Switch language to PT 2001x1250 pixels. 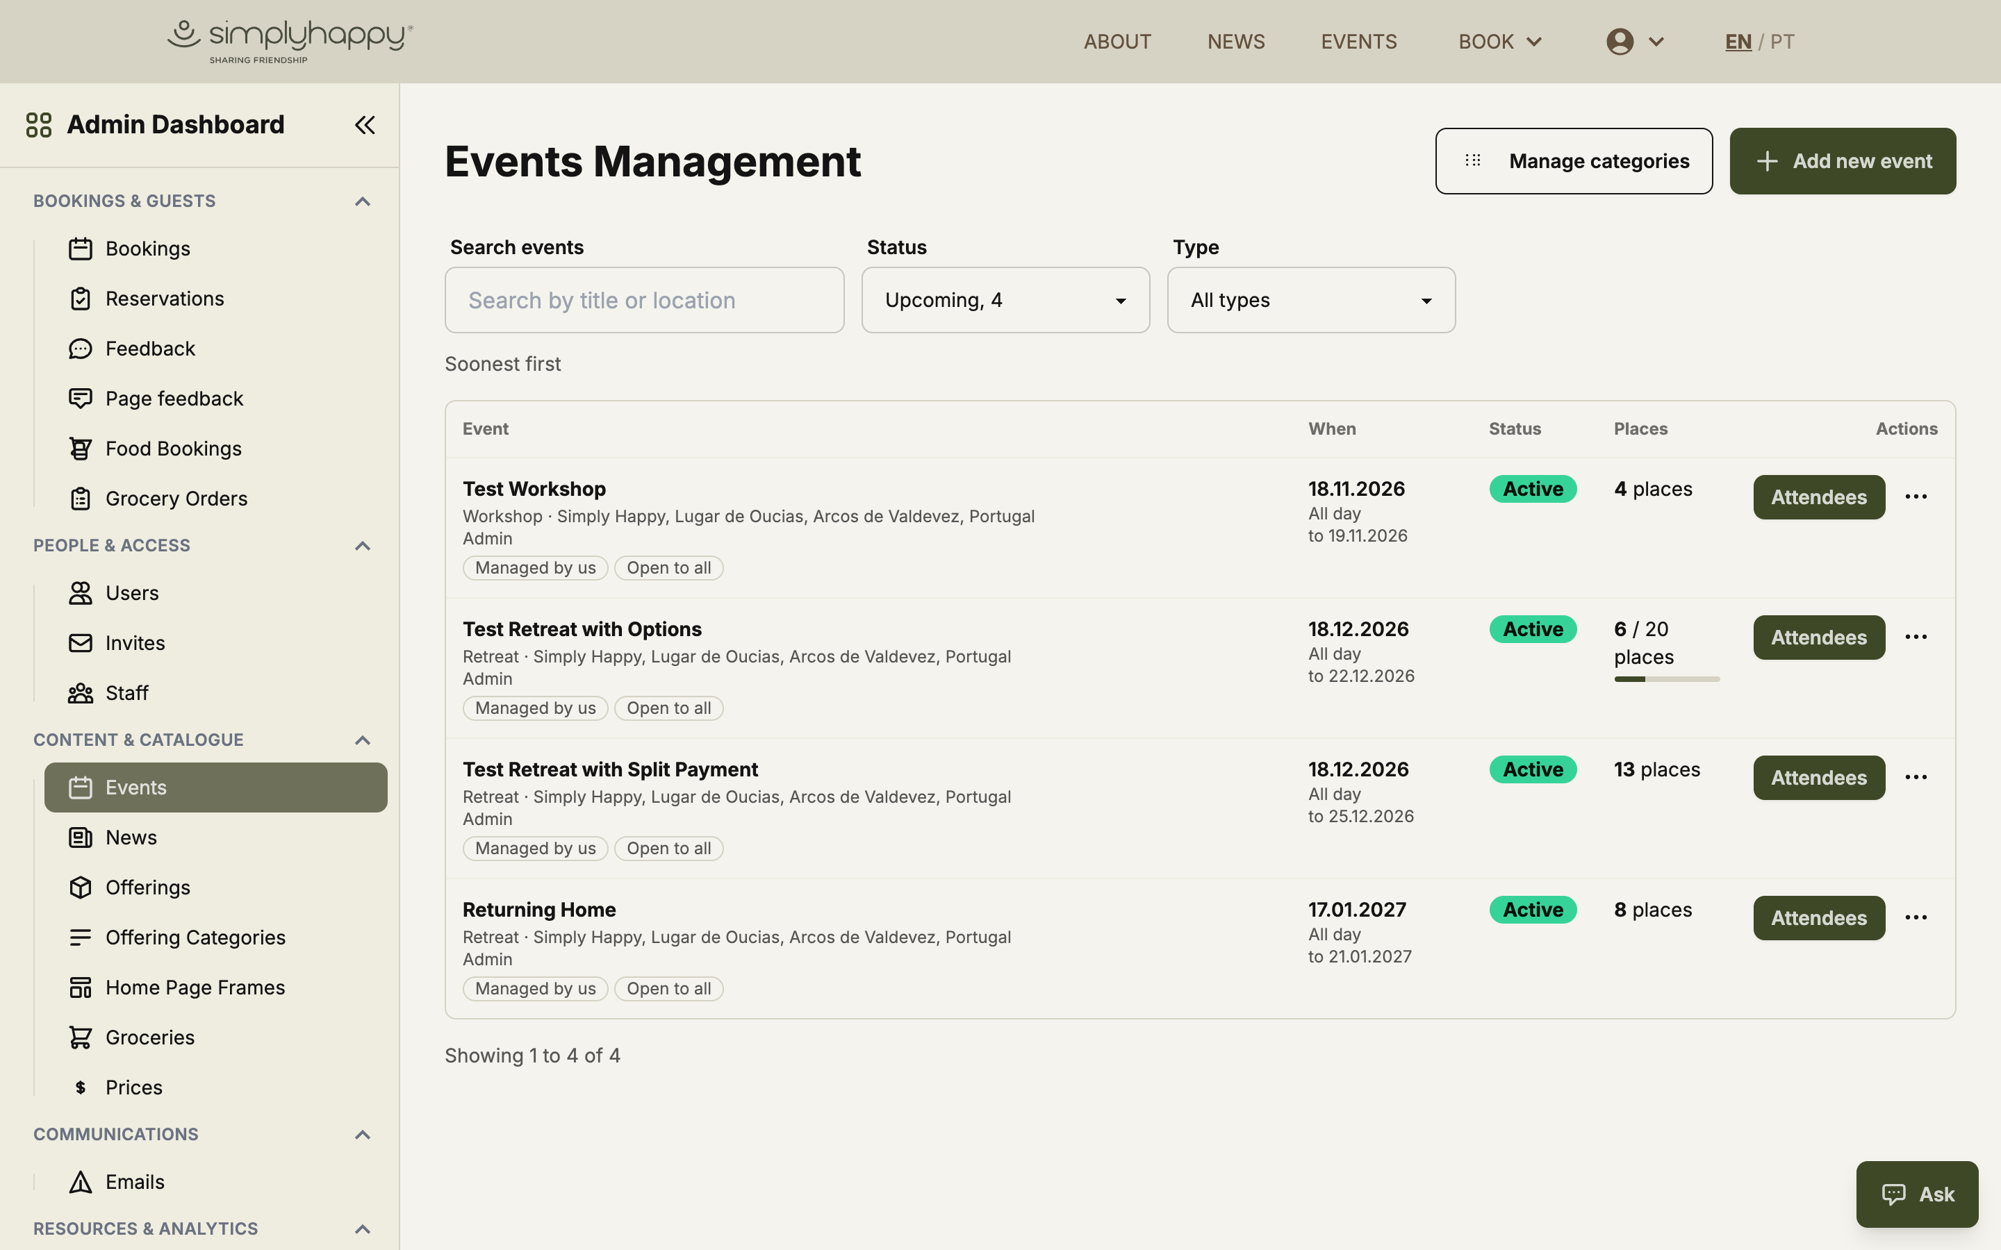click(1782, 42)
